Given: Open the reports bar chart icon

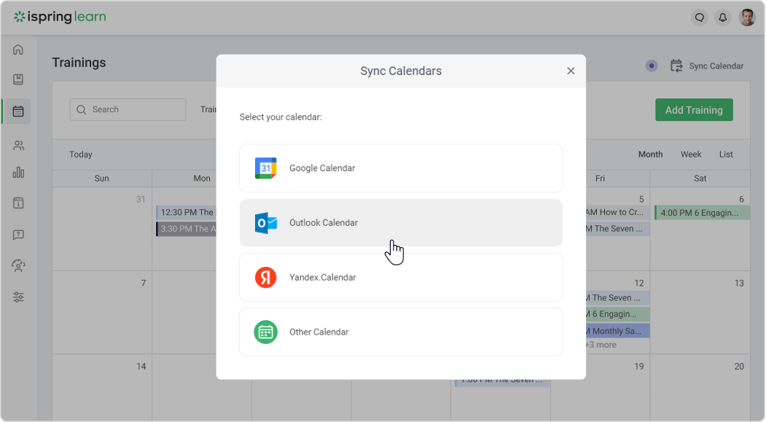Looking at the screenshot, I should pos(18,173).
